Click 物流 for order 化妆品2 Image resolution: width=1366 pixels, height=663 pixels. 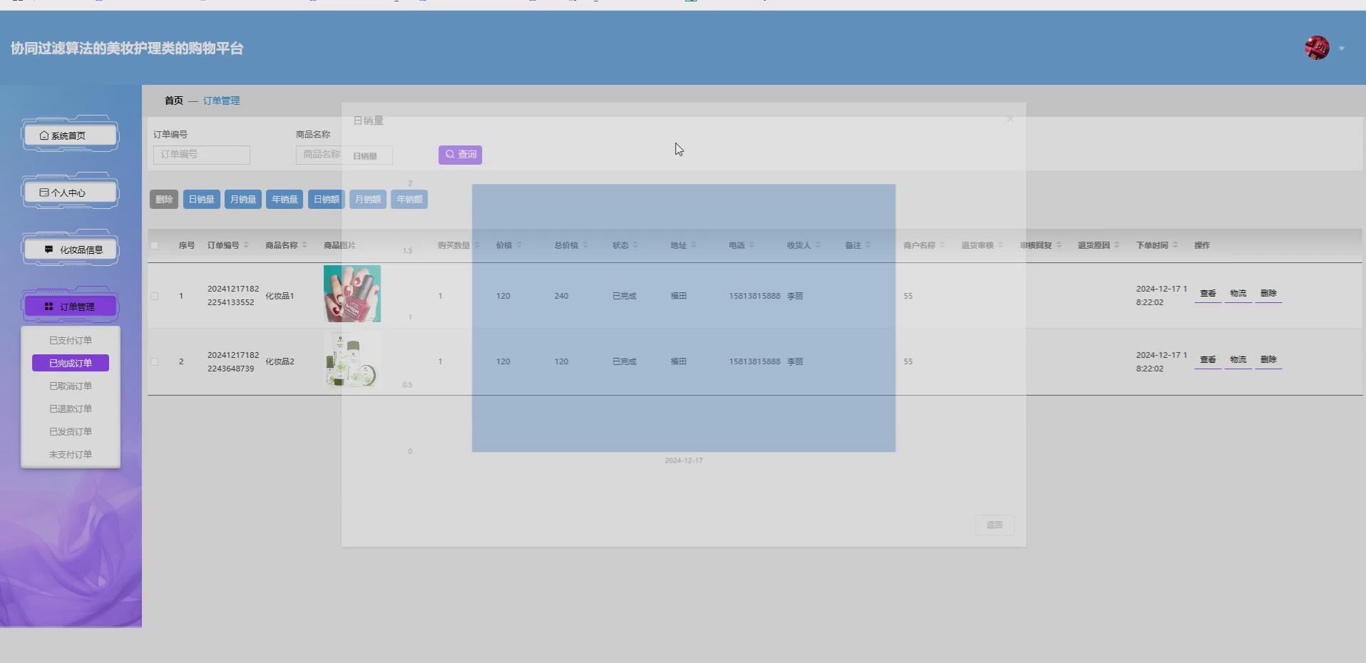pos(1238,360)
